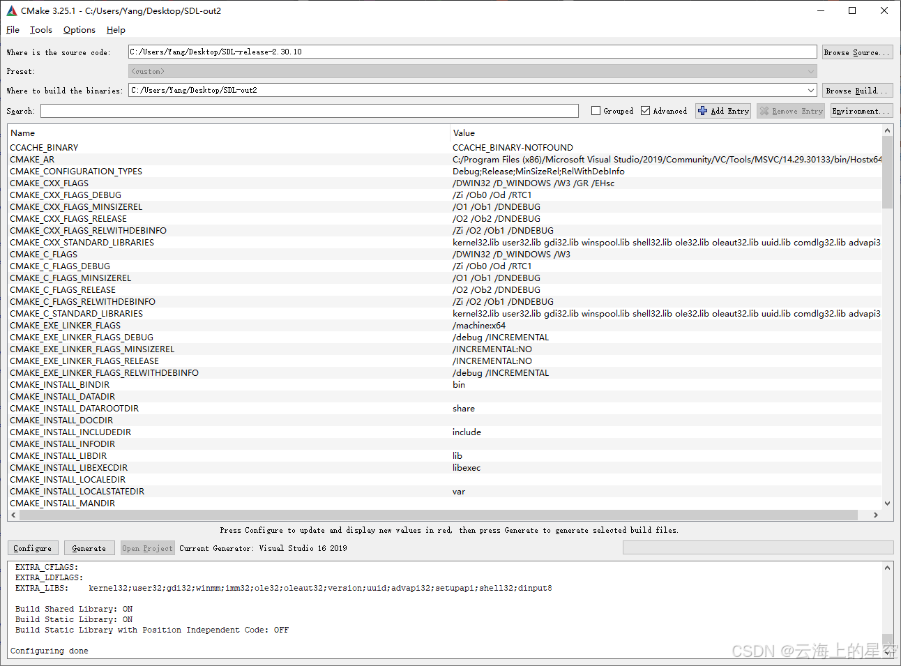Screen dimensions: 901x666
Task: Select CMAKE_CXX_FLAGS_RELEASE entry
Action: 68,218
